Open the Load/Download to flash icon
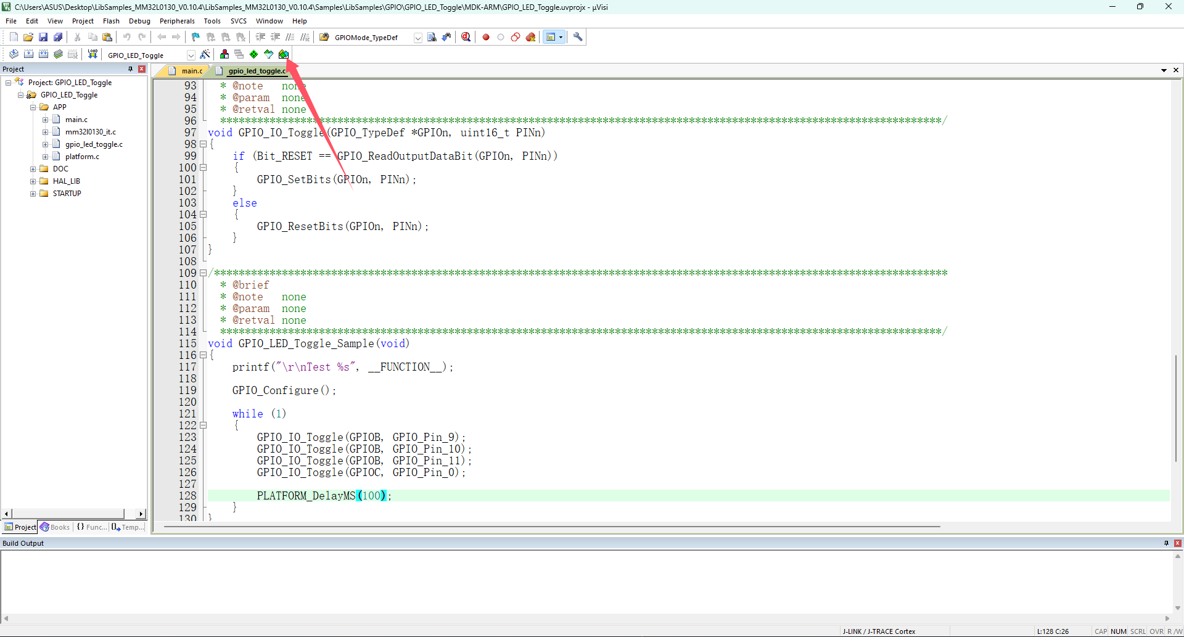The height and width of the screenshot is (637, 1184). tap(92, 54)
